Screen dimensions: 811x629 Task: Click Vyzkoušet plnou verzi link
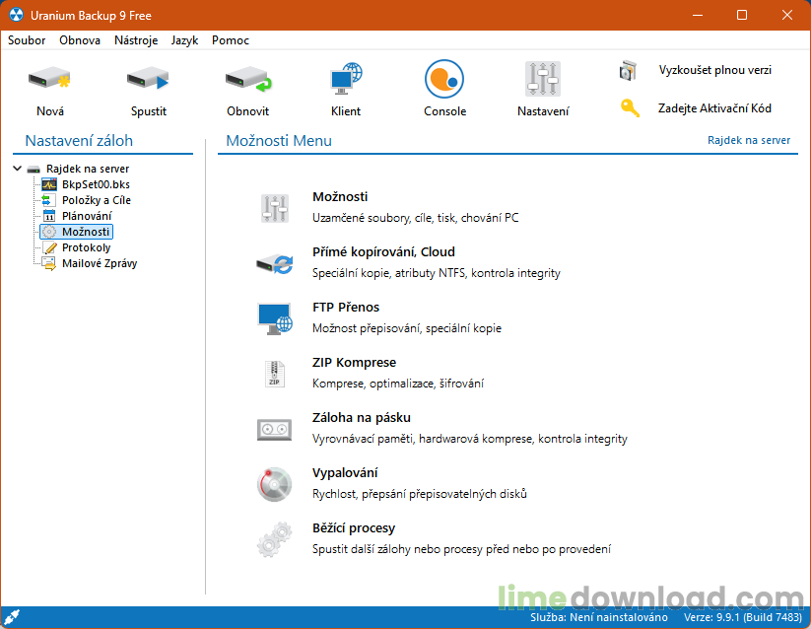click(x=714, y=70)
